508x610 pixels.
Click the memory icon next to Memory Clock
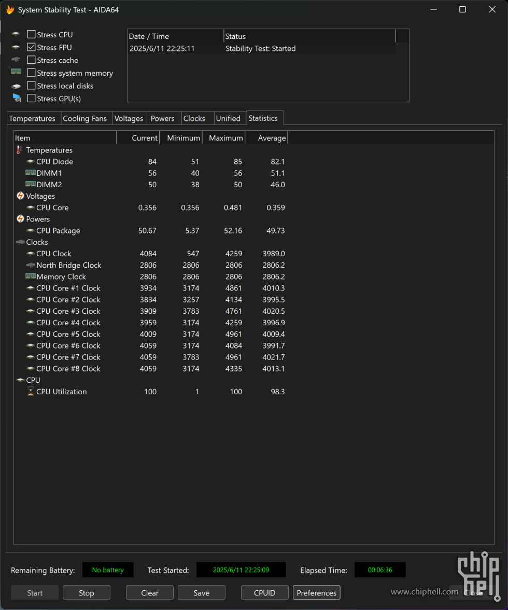(30, 276)
